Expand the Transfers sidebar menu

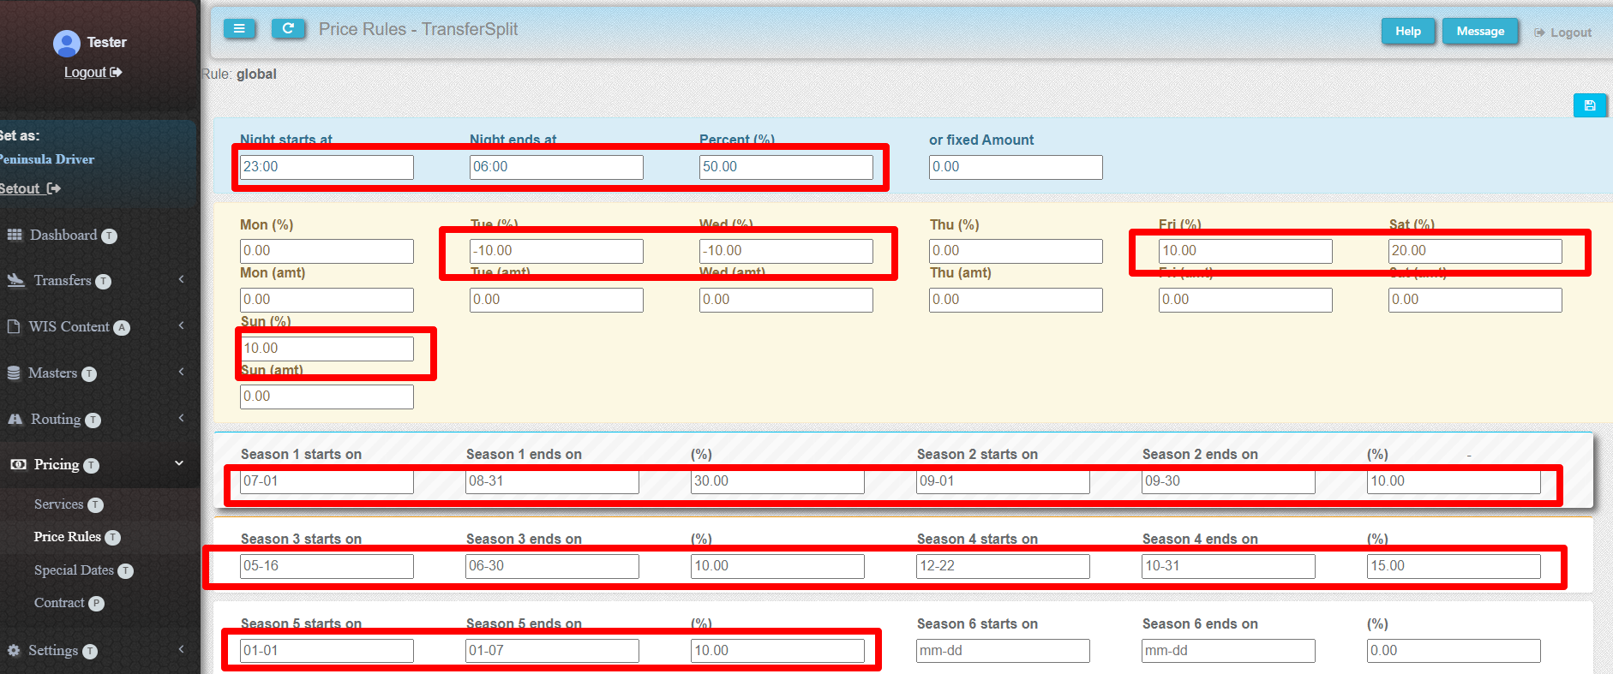click(x=63, y=280)
